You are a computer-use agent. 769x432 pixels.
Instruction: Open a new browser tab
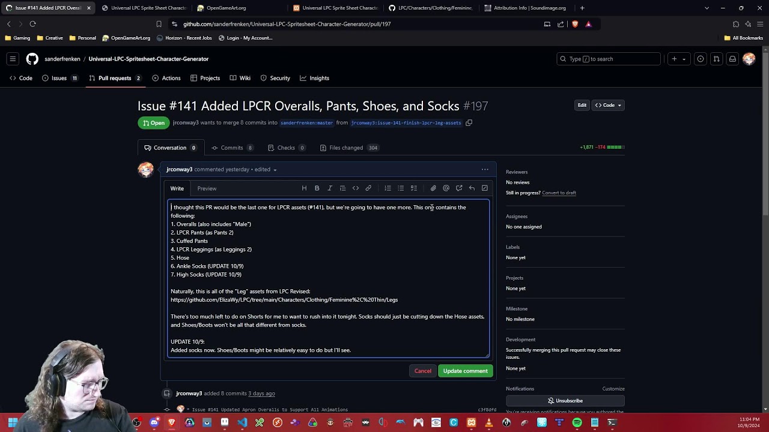coord(582,8)
